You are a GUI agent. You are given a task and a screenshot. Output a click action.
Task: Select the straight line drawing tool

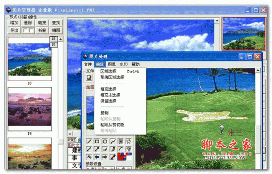[x=89, y=141]
